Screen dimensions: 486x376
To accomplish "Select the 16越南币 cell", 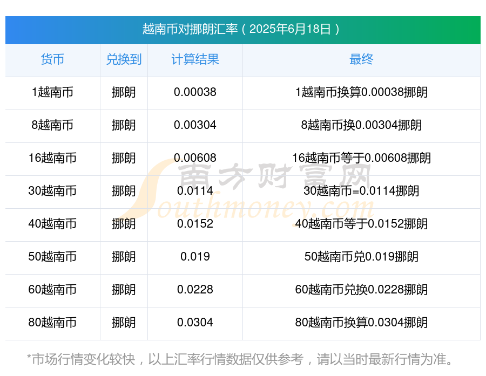I will pyautogui.click(x=52, y=158).
